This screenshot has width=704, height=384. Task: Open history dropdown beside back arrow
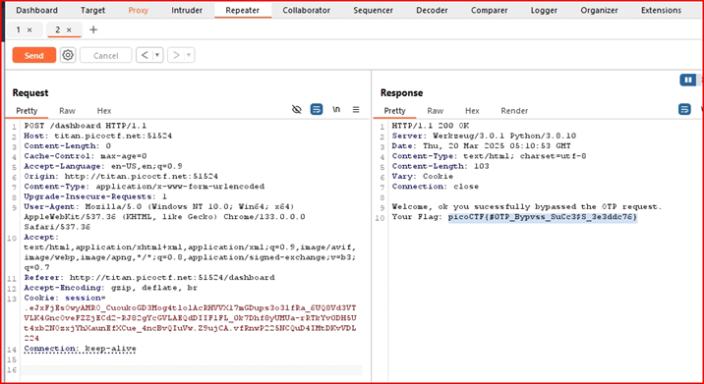[x=157, y=55]
